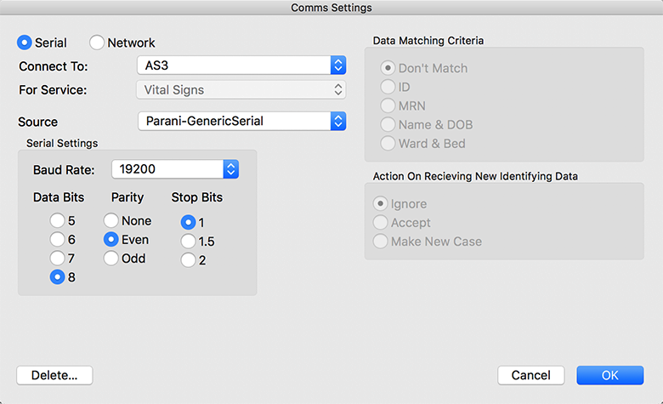Click the Delete... button
663x404 pixels.
click(x=54, y=375)
